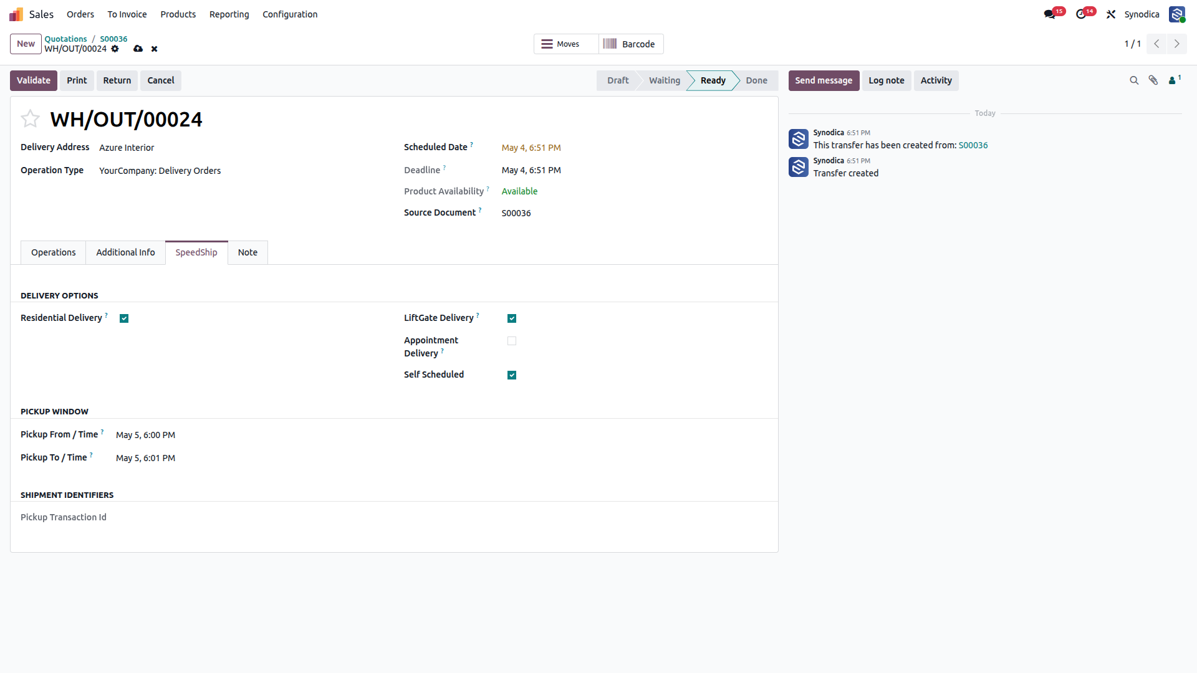Click the Print button
This screenshot has width=1197, height=673.
(77, 80)
